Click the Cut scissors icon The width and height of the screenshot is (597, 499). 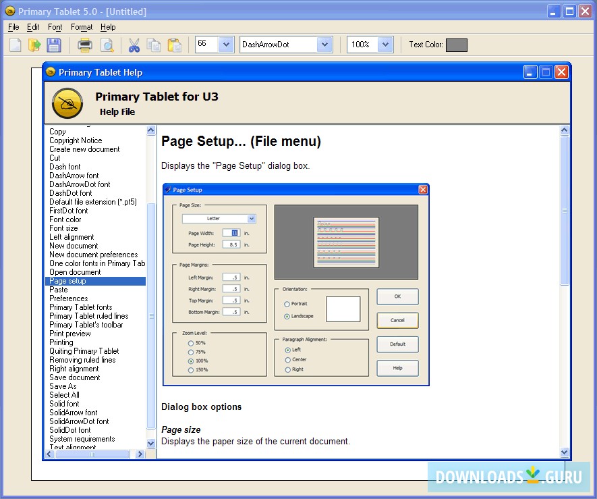(134, 45)
